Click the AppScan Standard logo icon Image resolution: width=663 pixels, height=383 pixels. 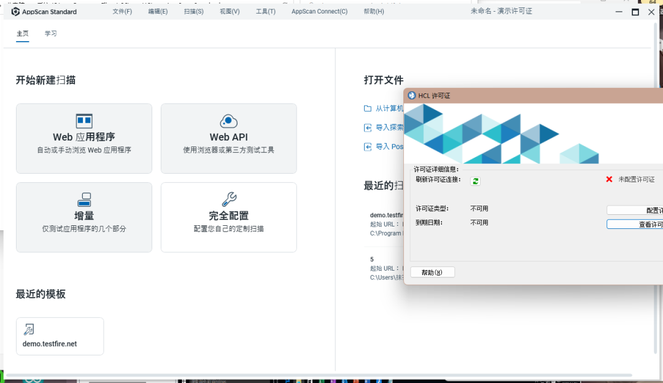click(x=15, y=12)
